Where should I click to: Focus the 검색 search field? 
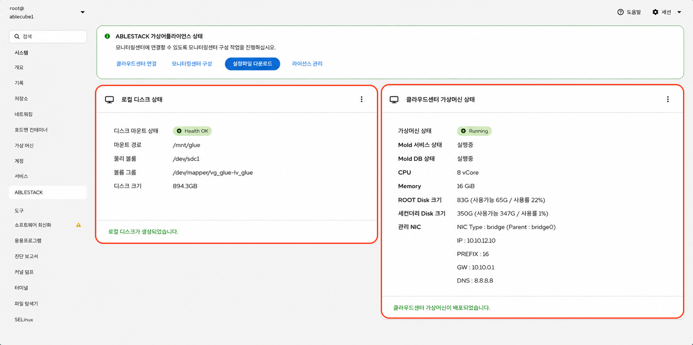pos(48,37)
